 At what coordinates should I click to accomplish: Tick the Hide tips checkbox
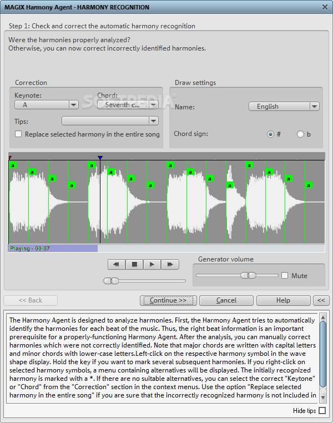(x=322, y=411)
